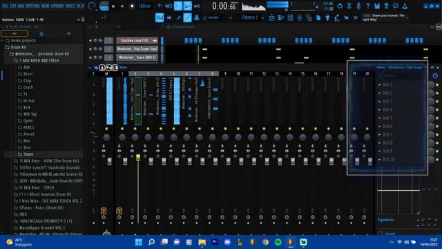Click the browser tree icon in toolbar
The width and height of the screenshot is (442, 249).
(309, 18)
